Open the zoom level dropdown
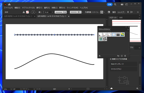Viewport: 144px width, 93px height. coord(11,89)
